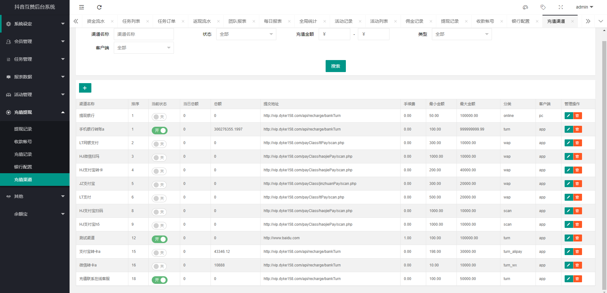Open the theme palette icon
The width and height of the screenshot is (607, 293).
[525, 7]
